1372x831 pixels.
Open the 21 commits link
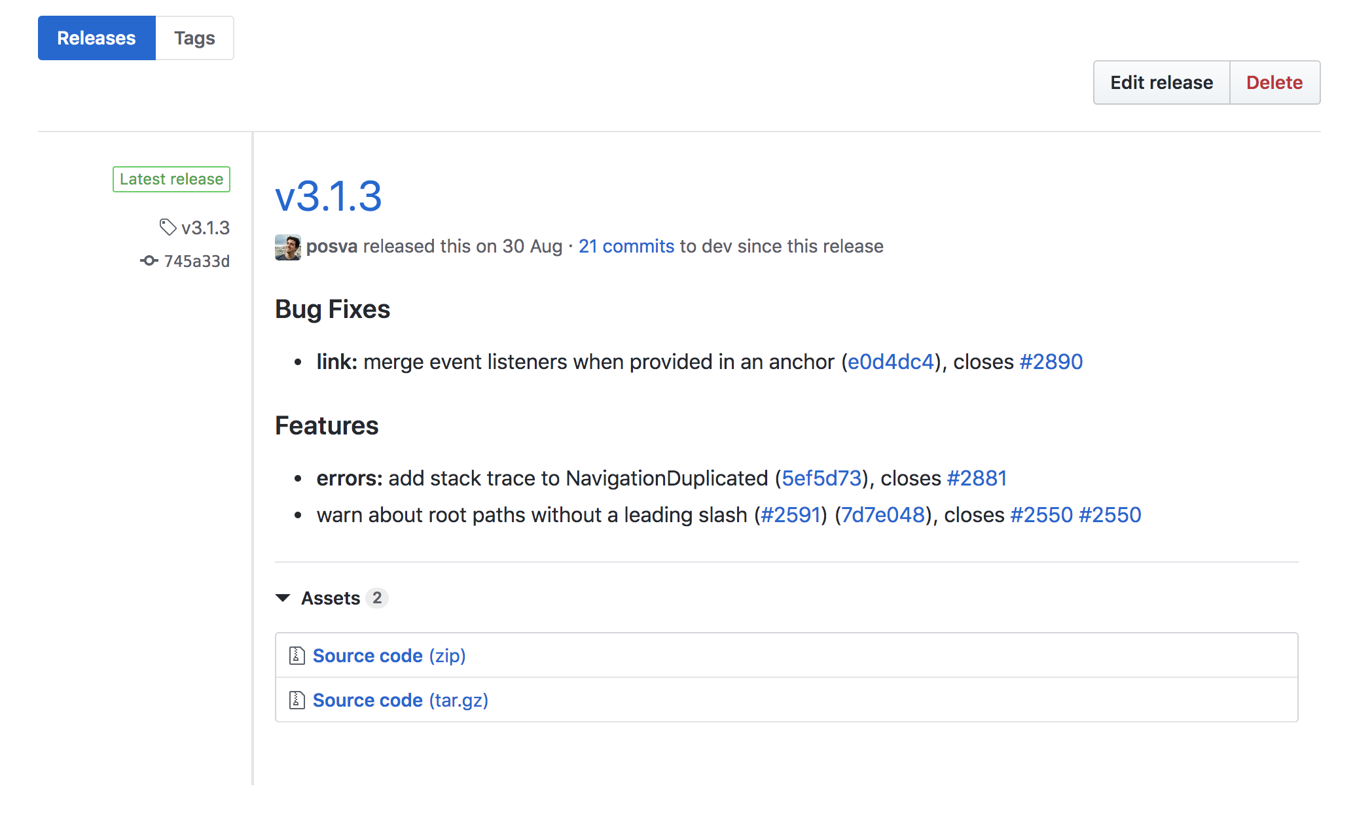(626, 246)
